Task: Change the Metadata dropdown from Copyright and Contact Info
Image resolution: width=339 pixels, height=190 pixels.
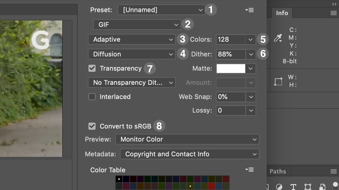Action: pos(190,154)
